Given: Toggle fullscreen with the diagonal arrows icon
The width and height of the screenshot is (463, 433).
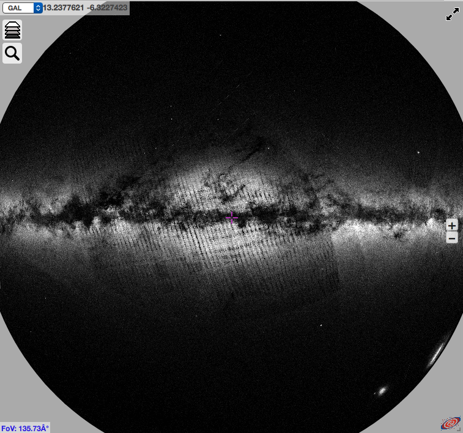Looking at the screenshot, I should (453, 14).
